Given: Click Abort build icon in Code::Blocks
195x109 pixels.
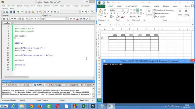Looking at the screenshot, I should pyautogui.click(x=58, y=12).
